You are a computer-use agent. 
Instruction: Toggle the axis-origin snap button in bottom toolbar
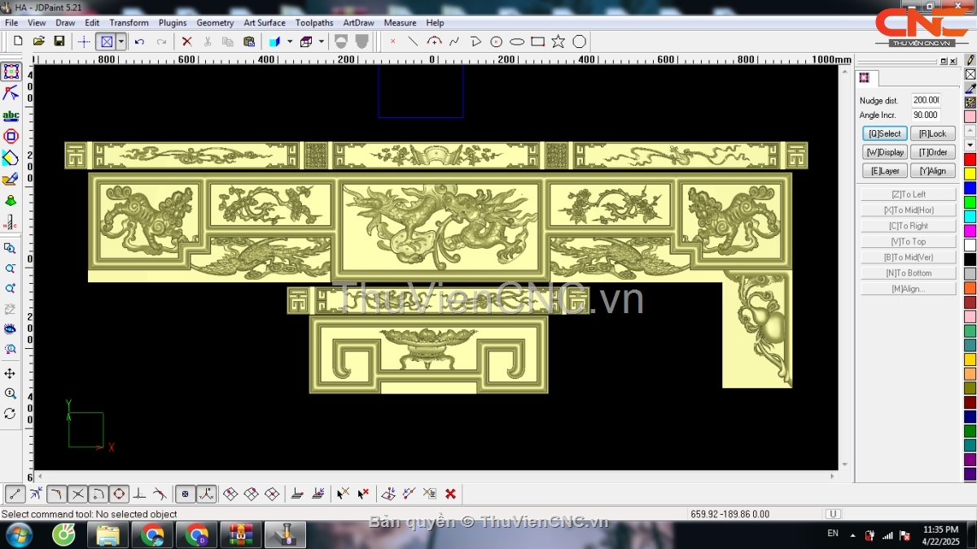click(x=207, y=494)
